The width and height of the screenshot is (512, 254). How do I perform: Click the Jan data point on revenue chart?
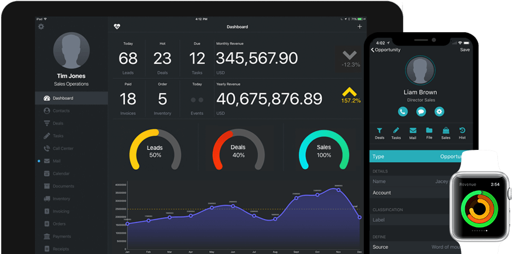(x=127, y=224)
